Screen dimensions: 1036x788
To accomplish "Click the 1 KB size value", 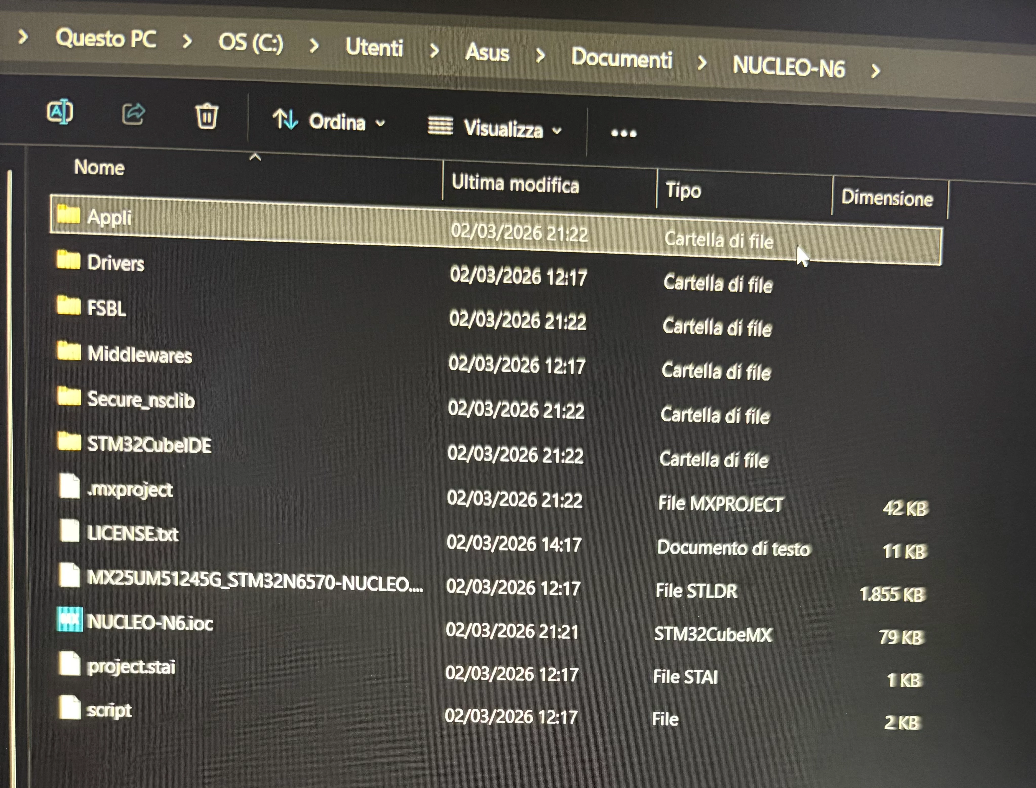I will [x=905, y=680].
